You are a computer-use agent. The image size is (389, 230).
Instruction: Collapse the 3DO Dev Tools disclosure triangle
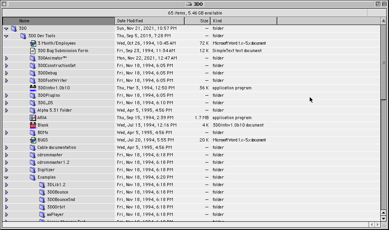click(6, 36)
